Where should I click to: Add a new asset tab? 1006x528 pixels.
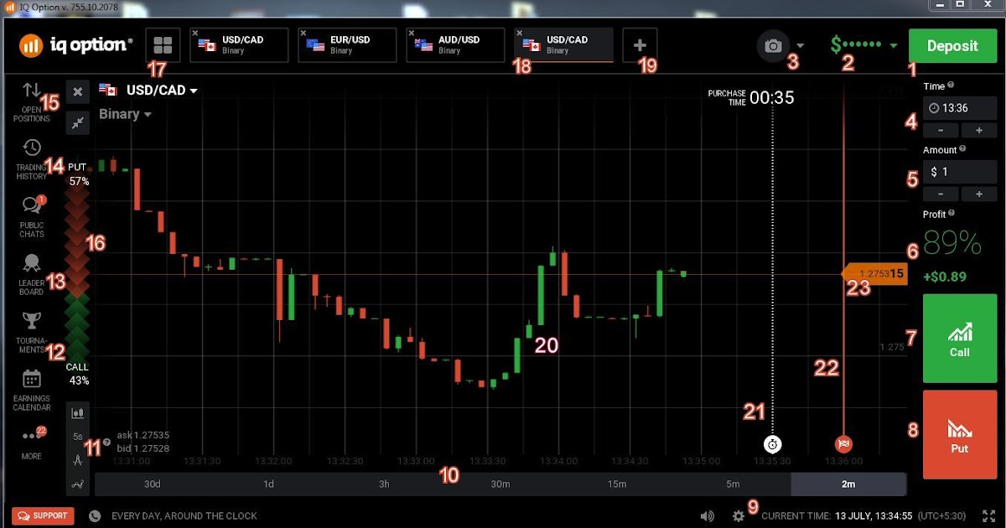pos(640,45)
